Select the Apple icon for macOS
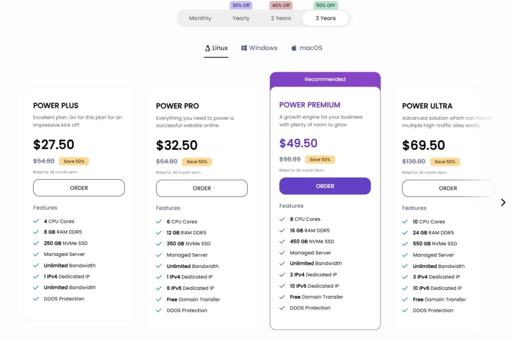The height and width of the screenshot is (341, 512). click(293, 48)
